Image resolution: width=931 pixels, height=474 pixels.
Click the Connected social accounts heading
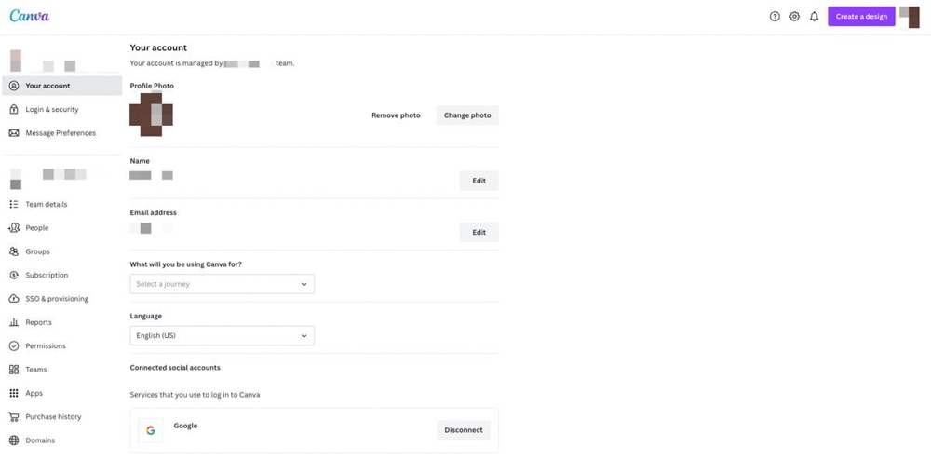click(x=175, y=368)
